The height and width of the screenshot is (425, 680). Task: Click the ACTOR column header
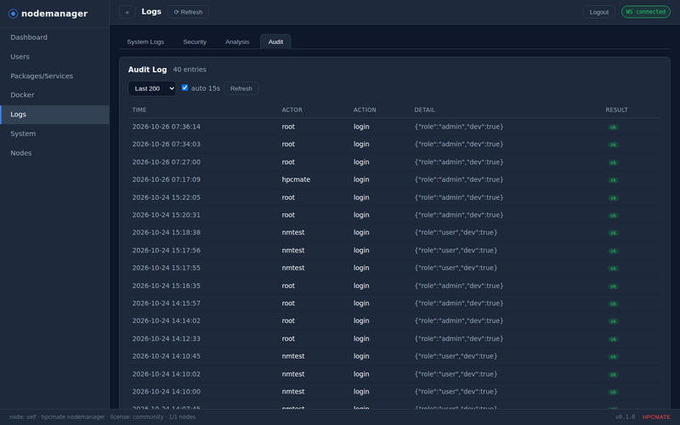pos(292,110)
